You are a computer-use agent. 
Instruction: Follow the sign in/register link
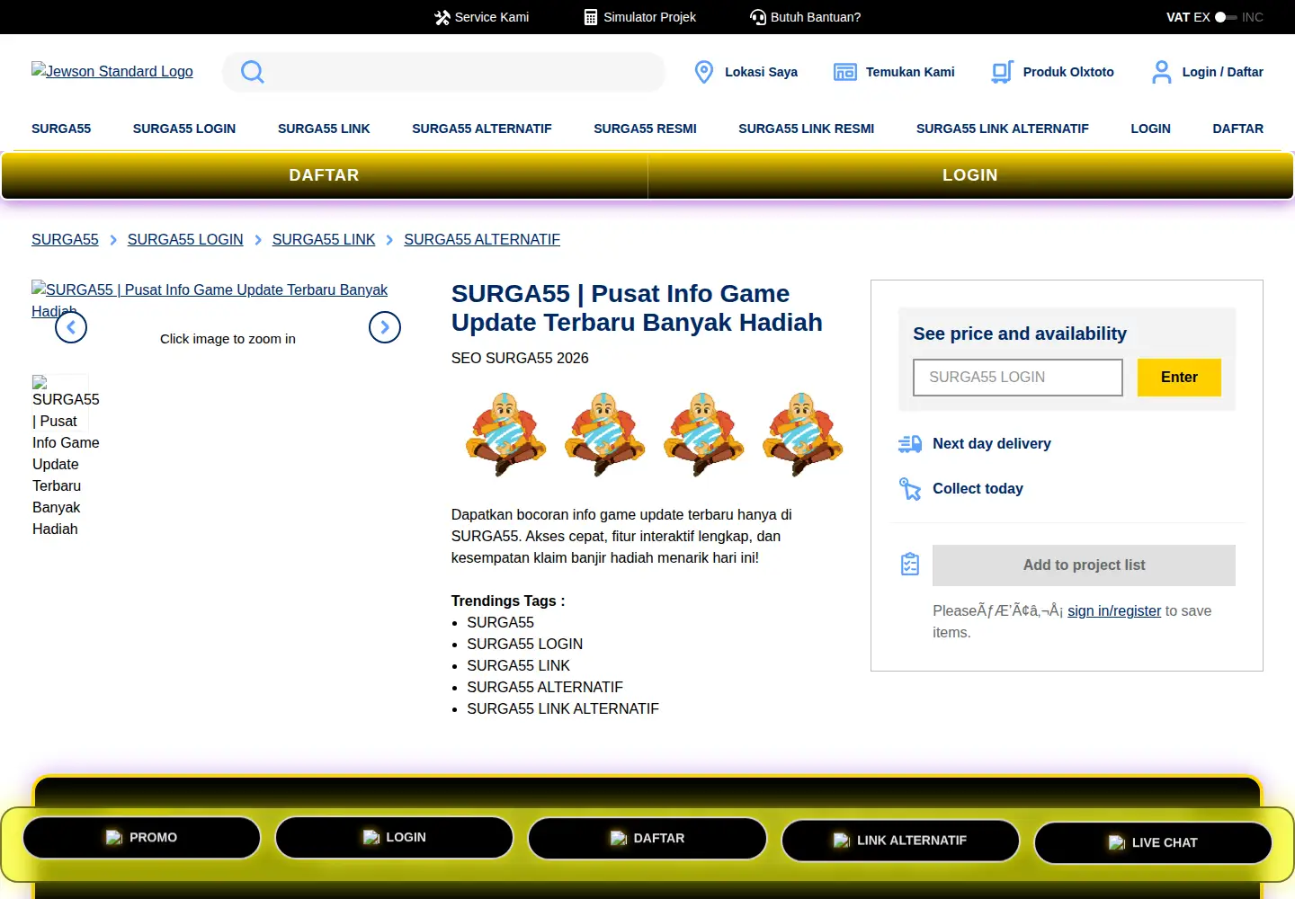pyautogui.click(x=1114, y=610)
